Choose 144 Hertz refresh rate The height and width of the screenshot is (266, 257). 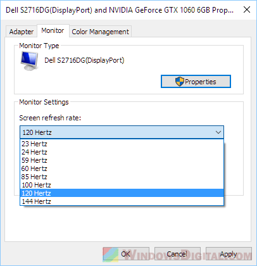click(122, 201)
